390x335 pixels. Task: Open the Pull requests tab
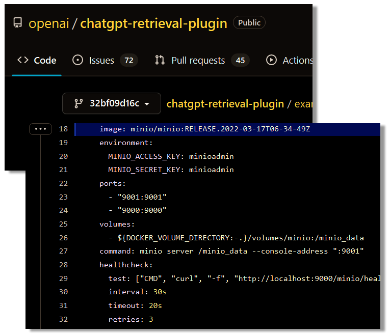(202, 61)
